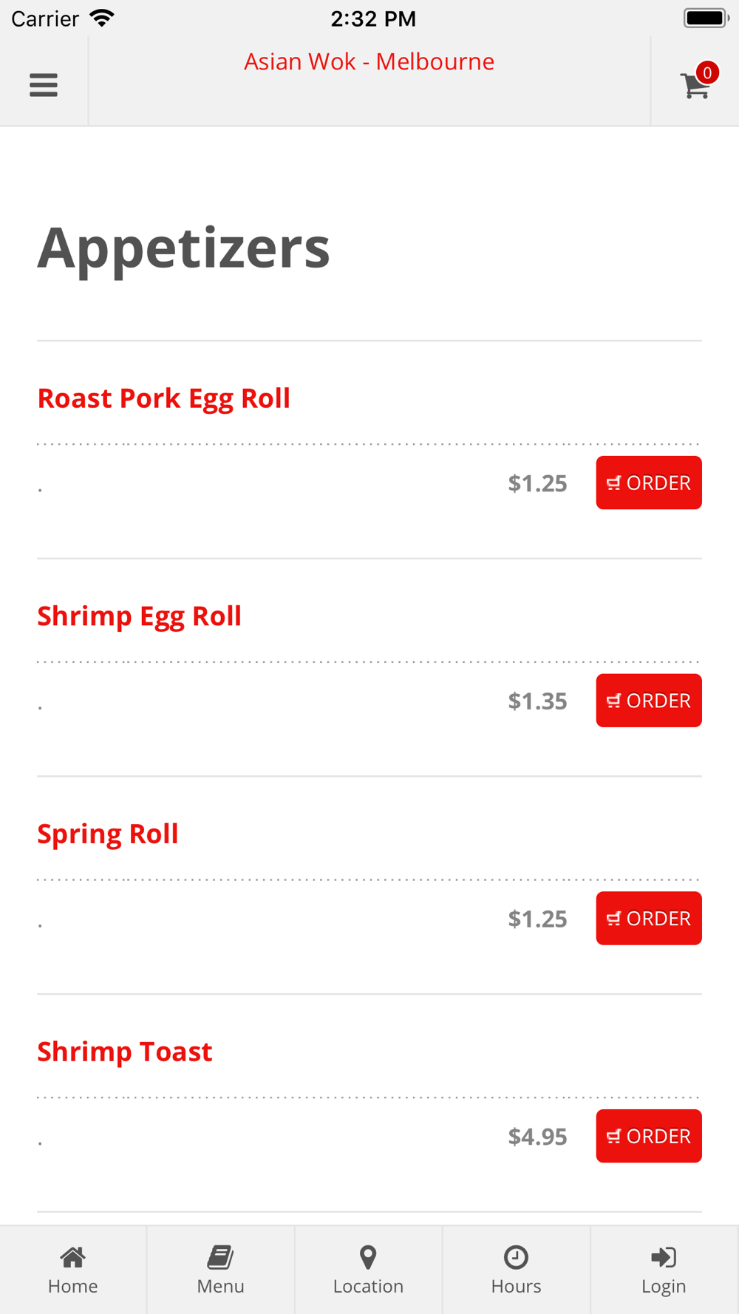The image size is (739, 1314).
Task: Tap the Appetizers section heading
Action: pyautogui.click(x=184, y=248)
